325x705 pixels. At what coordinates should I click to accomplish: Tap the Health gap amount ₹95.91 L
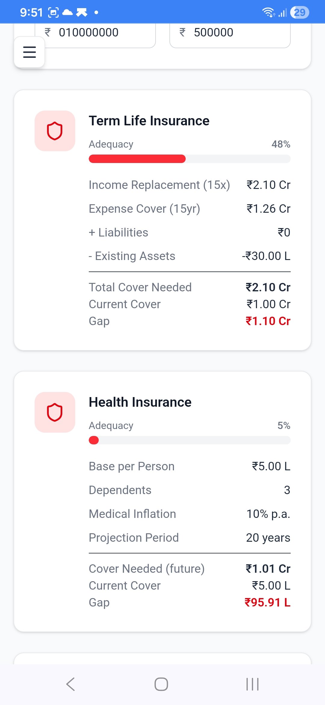point(268,603)
